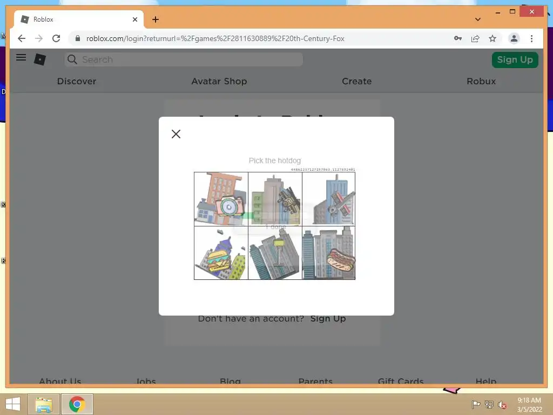Reload the Roblox page

(x=56, y=38)
